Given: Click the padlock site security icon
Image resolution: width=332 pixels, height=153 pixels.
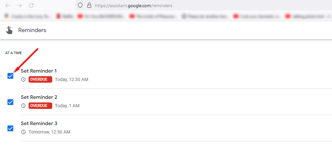Looking at the screenshot, I should (x=89, y=6).
